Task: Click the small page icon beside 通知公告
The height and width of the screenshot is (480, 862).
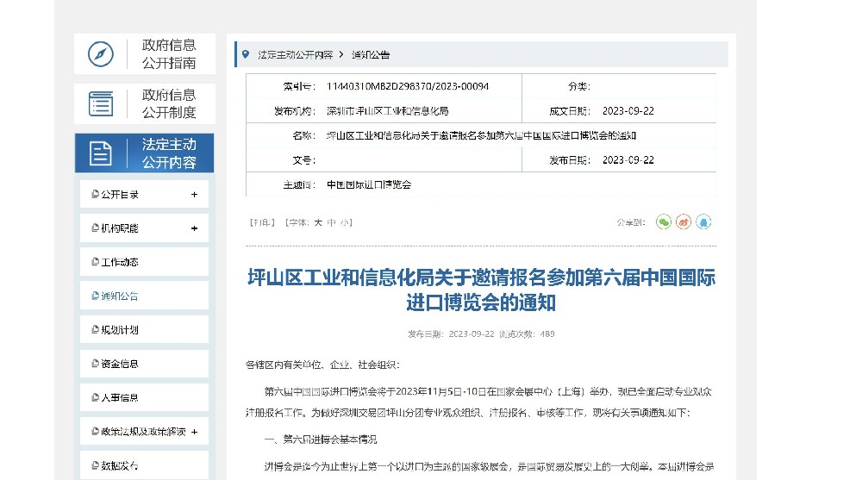Action: pos(95,296)
